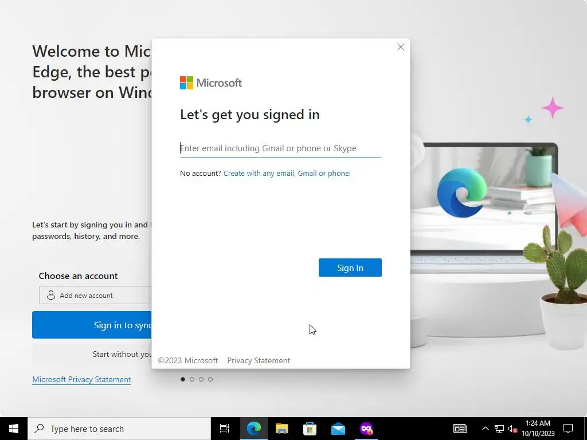Image resolution: width=587 pixels, height=440 pixels.
Task: Select the fourth page indicator dot
Action: (x=210, y=379)
